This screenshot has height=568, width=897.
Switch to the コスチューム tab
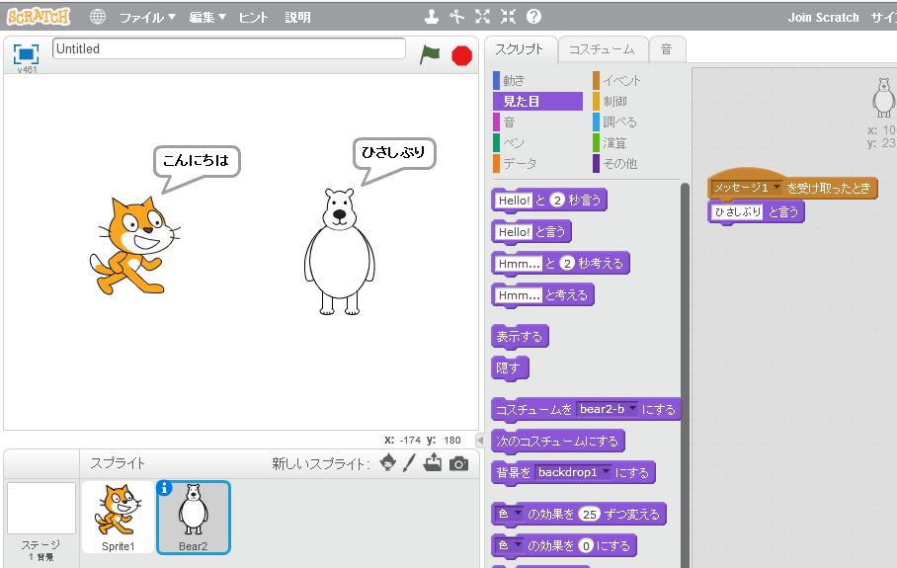[x=602, y=48]
